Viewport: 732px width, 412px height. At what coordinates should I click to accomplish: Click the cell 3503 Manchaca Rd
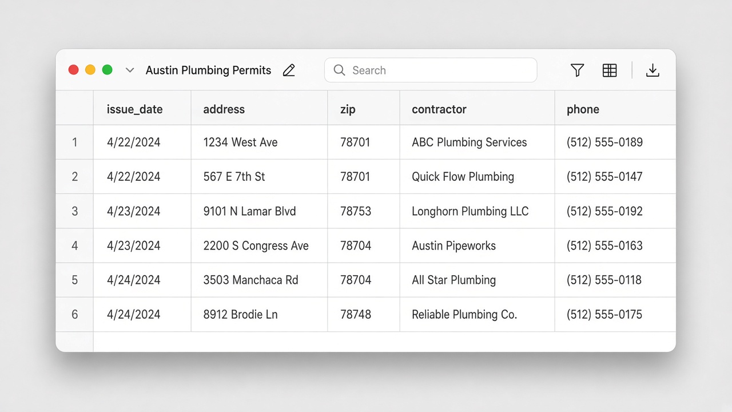click(260, 280)
